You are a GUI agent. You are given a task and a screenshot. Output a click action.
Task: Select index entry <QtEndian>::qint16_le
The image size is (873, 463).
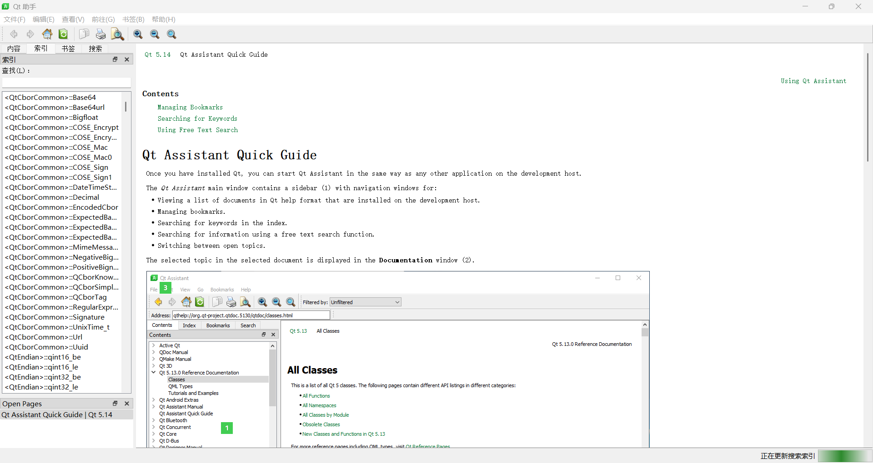[x=62, y=367]
